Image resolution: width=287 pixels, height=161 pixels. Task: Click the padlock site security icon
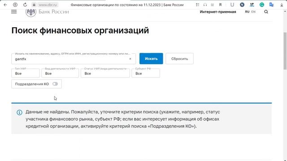[34, 5]
